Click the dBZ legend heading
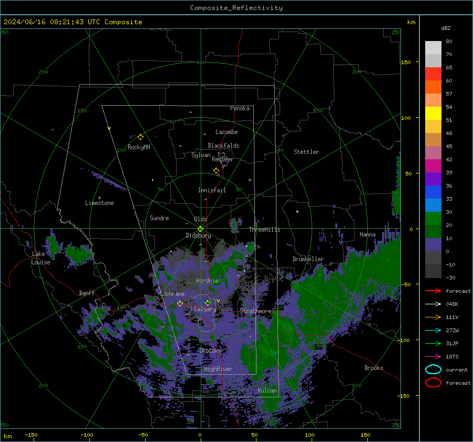The width and height of the screenshot is (473, 442). pos(446,28)
